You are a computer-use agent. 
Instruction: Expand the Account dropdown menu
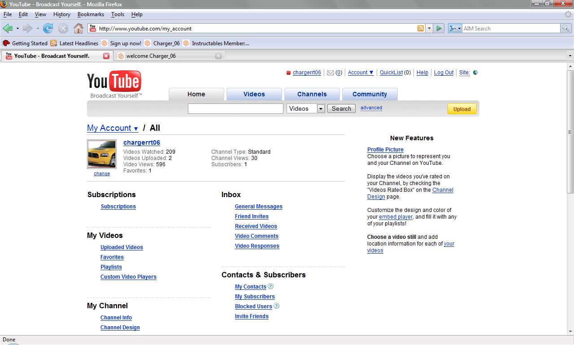361,73
